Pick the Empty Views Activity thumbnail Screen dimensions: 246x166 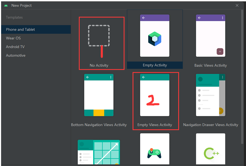155,95
